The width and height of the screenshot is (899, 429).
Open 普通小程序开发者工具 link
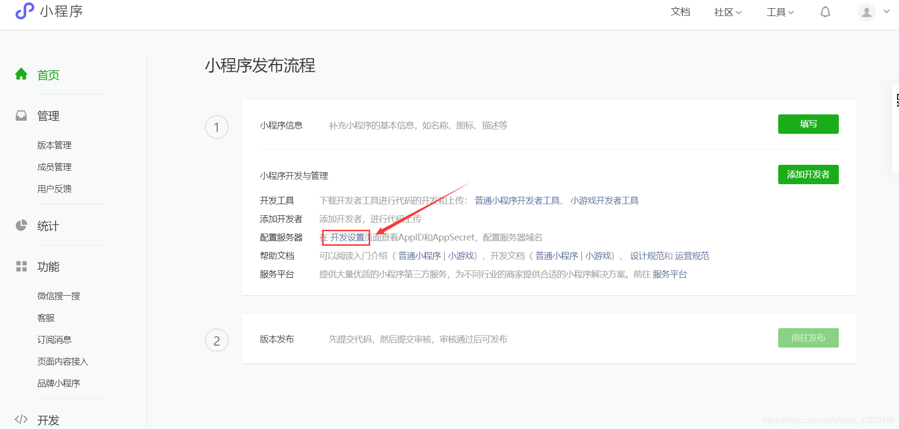[517, 201]
